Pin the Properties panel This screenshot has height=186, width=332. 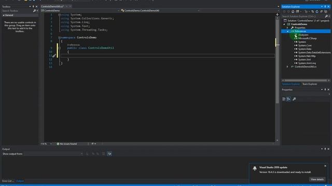[325, 89]
